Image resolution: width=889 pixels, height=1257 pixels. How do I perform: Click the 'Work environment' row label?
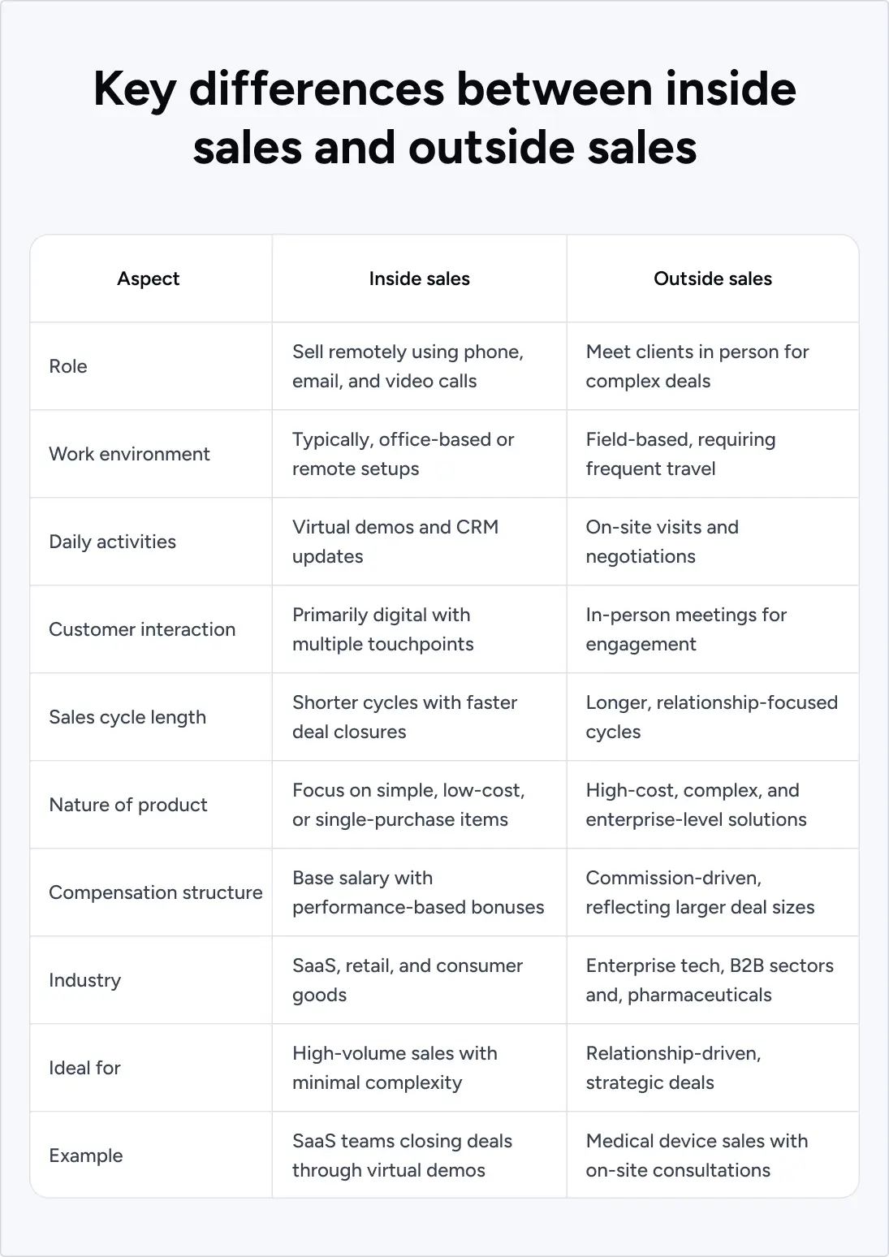(x=129, y=454)
